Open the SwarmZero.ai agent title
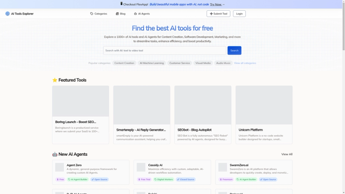Screen dimensions: 345x194 coord(239,165)
